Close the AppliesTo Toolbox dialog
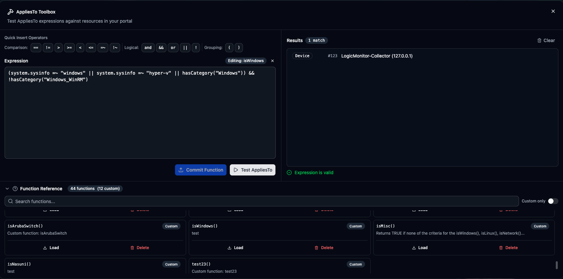 pos(553,11)
